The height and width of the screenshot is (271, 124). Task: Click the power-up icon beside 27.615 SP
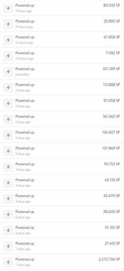8,247
